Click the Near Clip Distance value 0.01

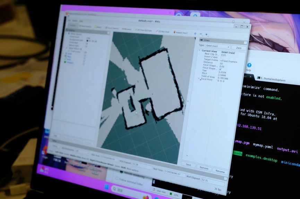(223, 55)
